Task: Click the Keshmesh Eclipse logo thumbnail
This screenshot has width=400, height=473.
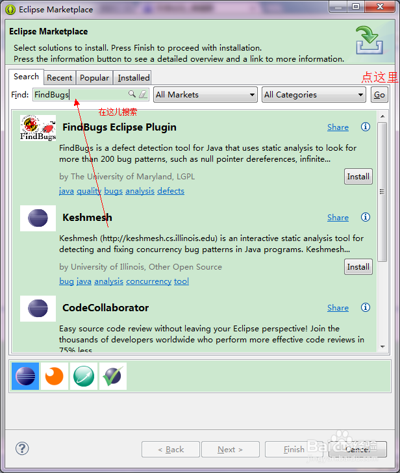Action: coord(38,218)
